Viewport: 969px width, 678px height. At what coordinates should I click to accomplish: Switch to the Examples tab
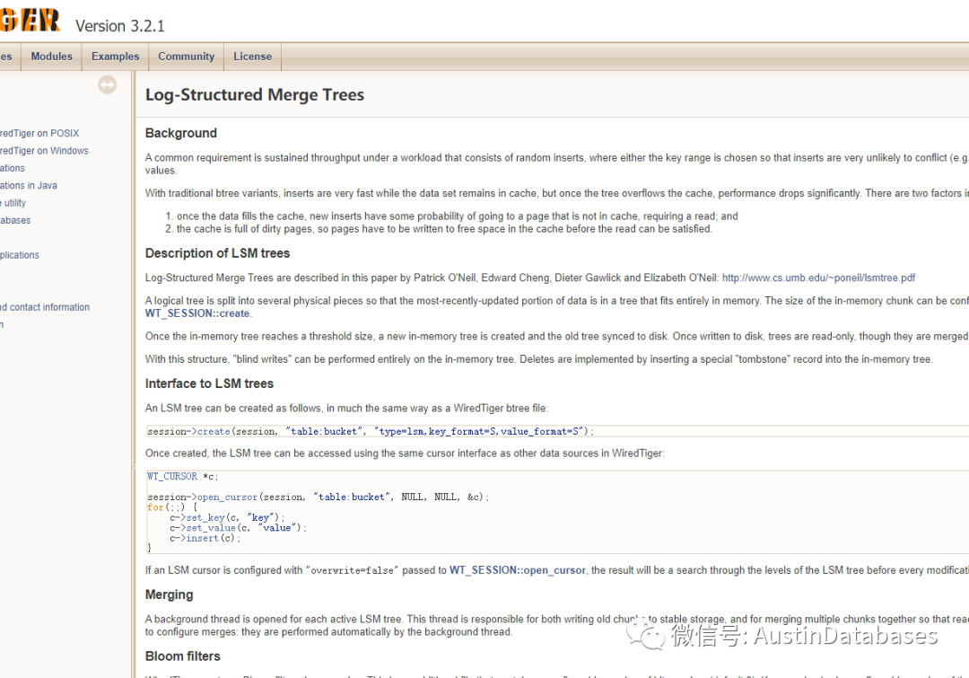pos(115,57)
